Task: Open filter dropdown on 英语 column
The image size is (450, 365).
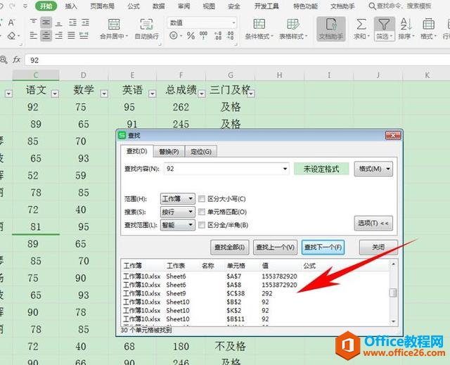Action: pos(153,94)
